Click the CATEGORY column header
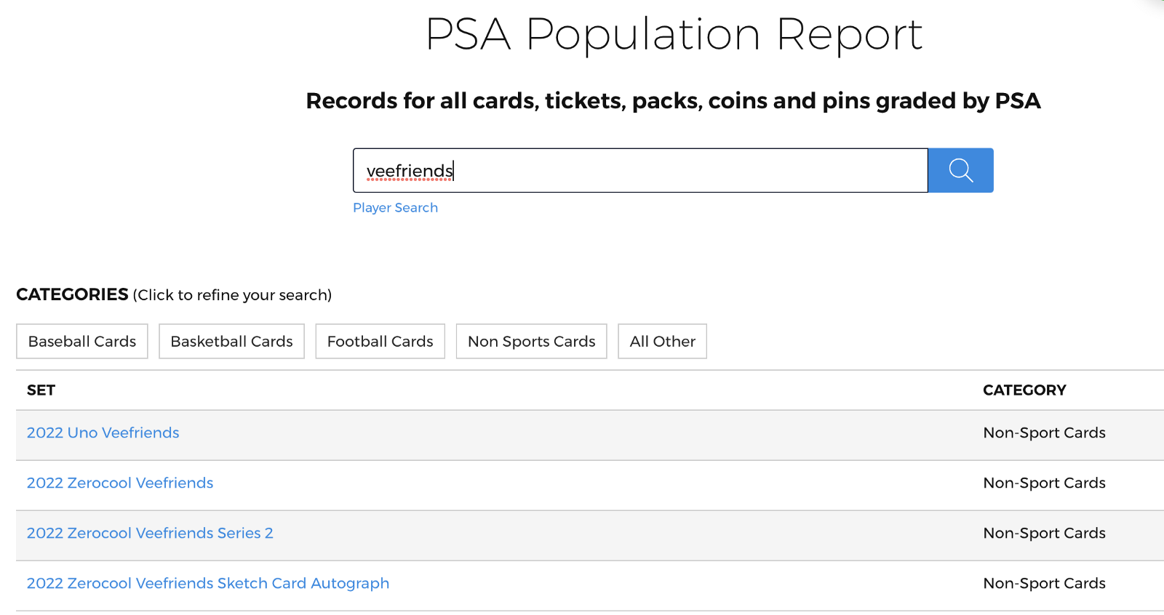1164x615 pixels. [x=1024, y=390]
